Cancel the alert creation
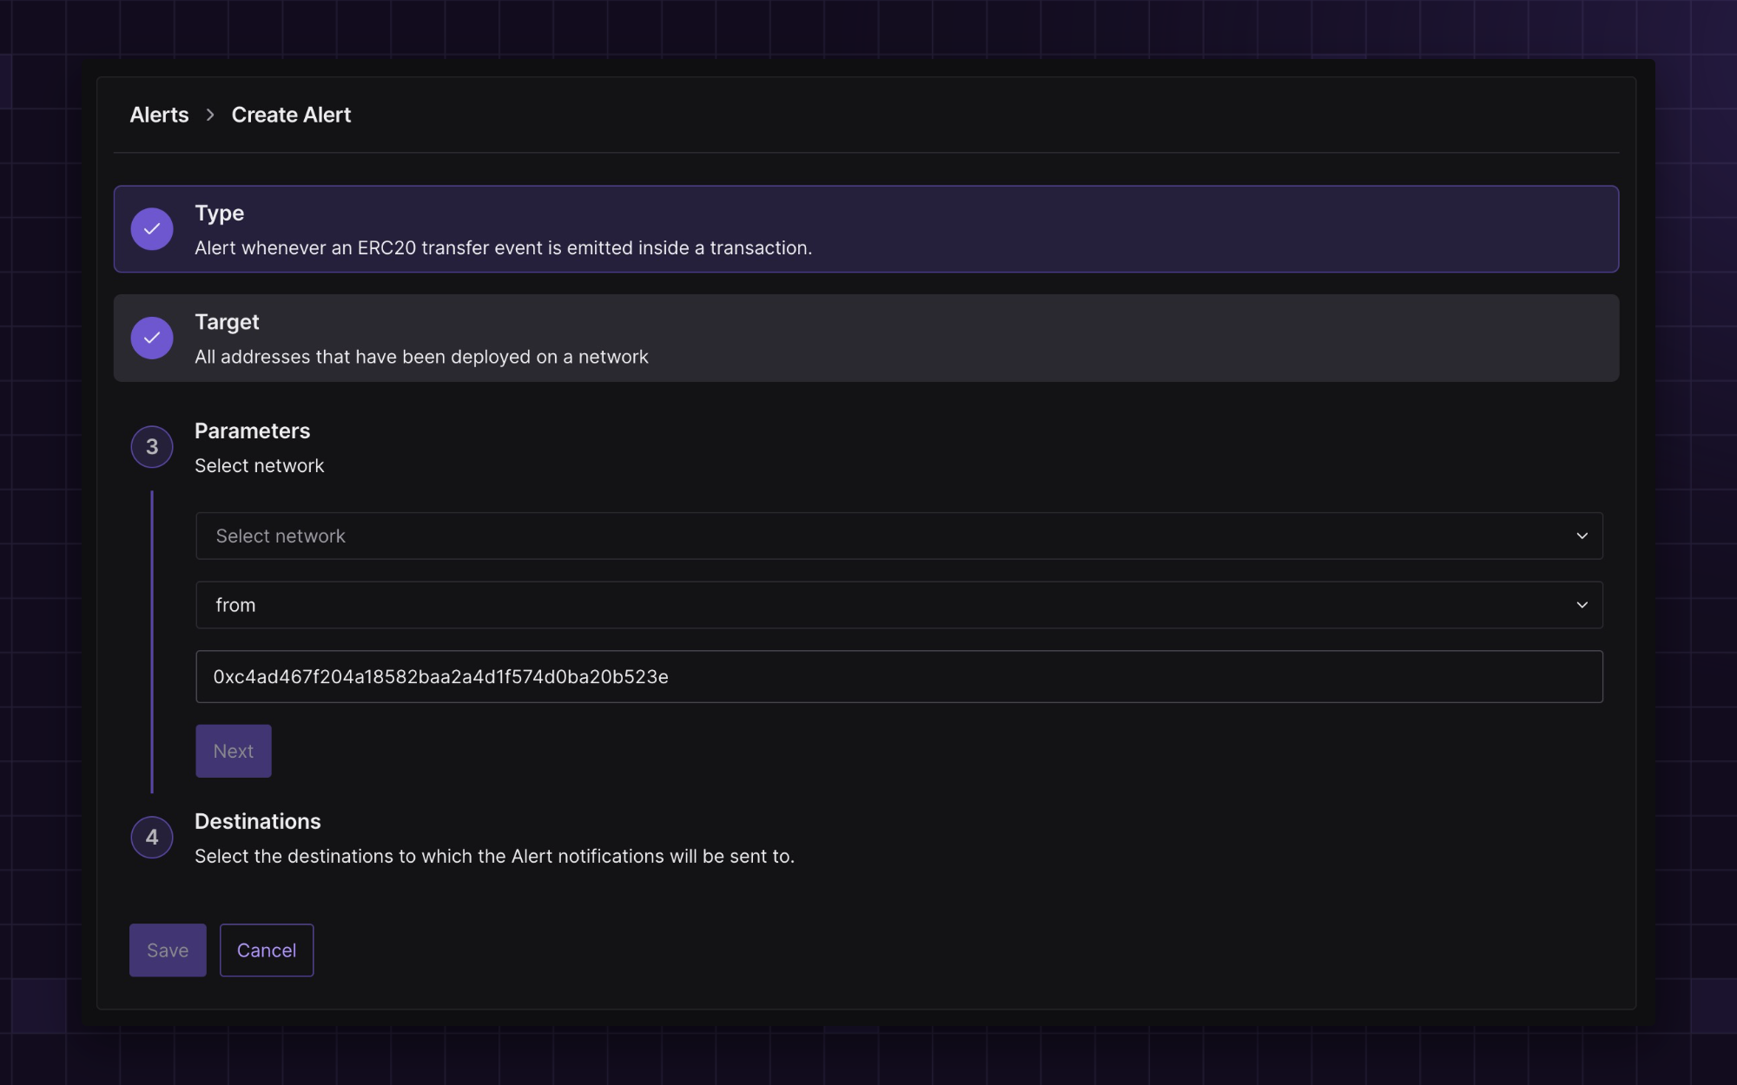Viewport: 1737px width, 1085px height. [x=267, y=950]
